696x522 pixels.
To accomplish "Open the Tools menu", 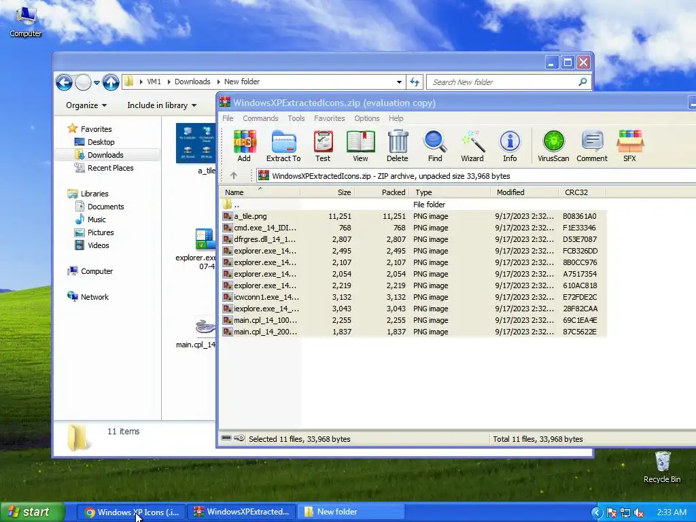I will tap(296, 118).
